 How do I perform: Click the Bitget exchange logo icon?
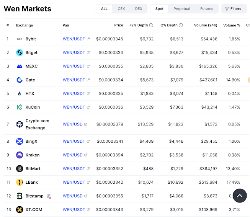coord(20,52)
